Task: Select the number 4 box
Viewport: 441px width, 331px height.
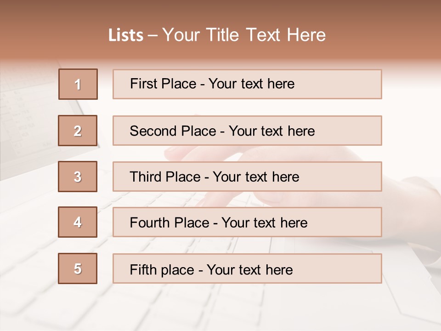Action: 78,222
